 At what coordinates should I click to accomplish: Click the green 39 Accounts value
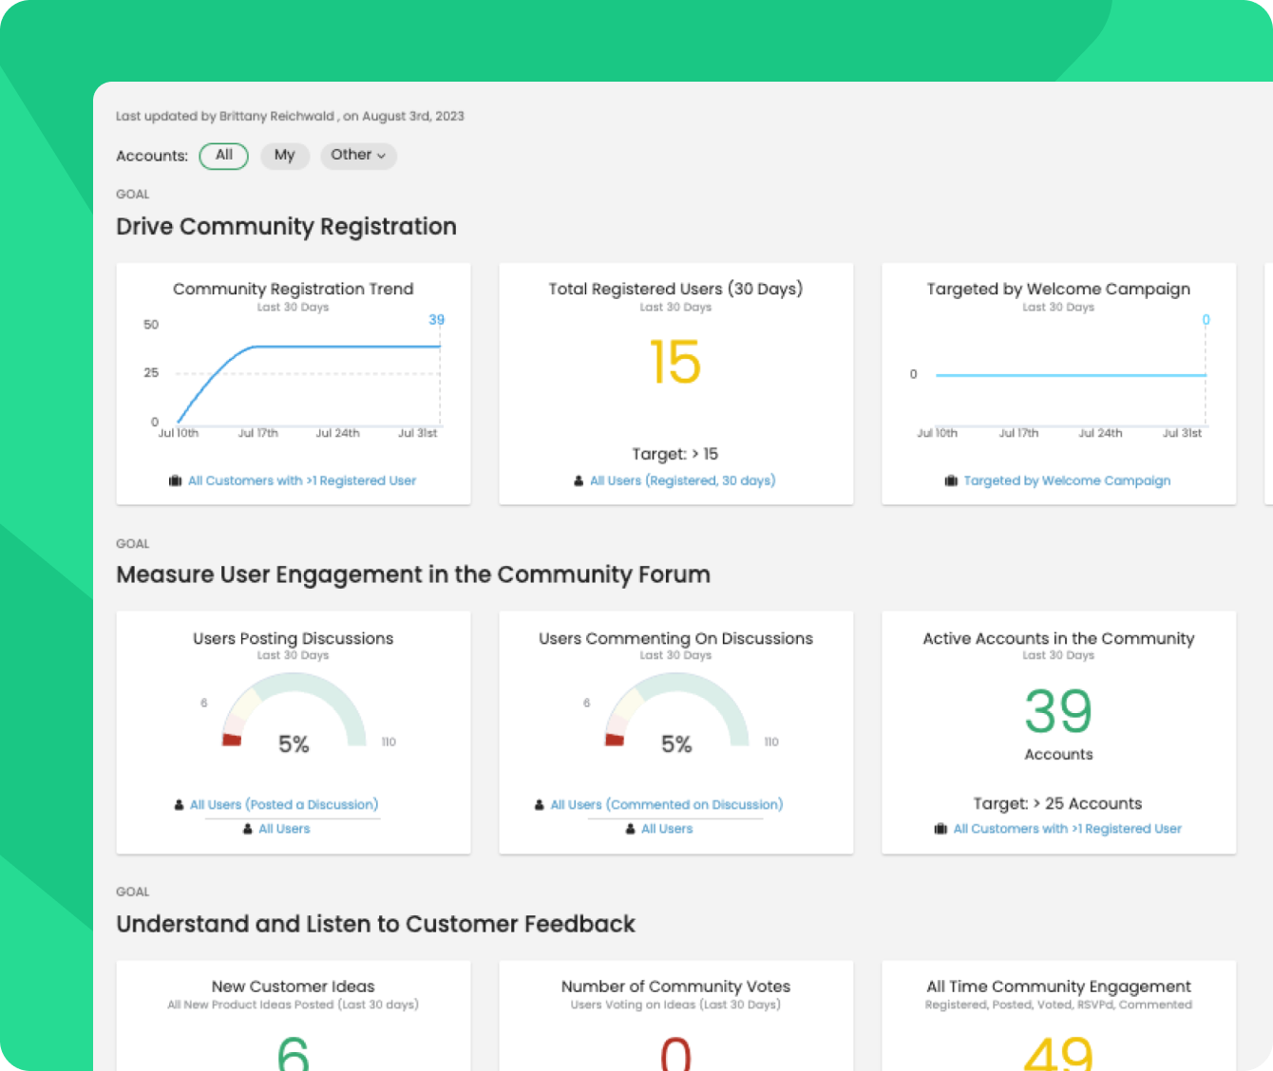pyautogui.click(x=1058, y=712)
